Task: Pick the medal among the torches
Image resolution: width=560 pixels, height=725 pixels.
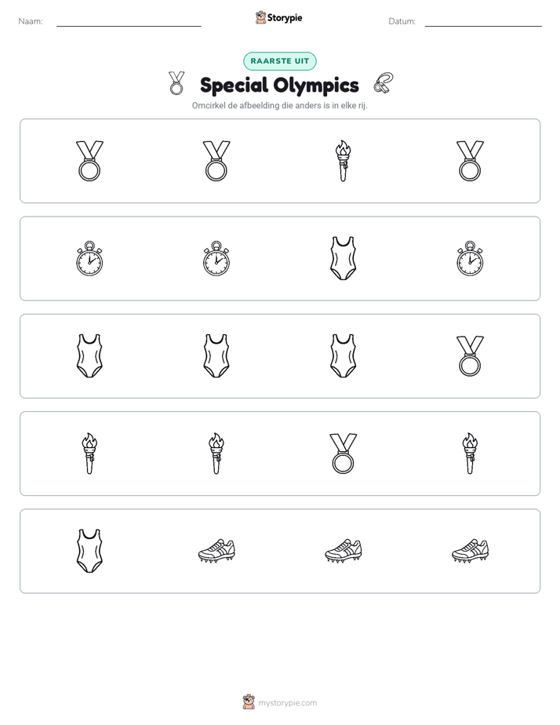Action: 343,454
